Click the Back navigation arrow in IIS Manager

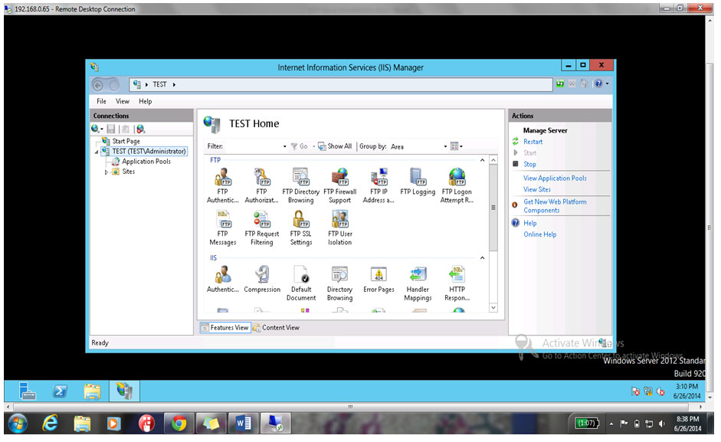(x=97, y=84)
